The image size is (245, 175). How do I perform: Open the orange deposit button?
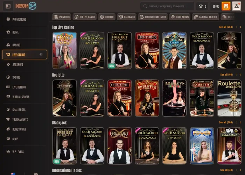coord(226,6)
